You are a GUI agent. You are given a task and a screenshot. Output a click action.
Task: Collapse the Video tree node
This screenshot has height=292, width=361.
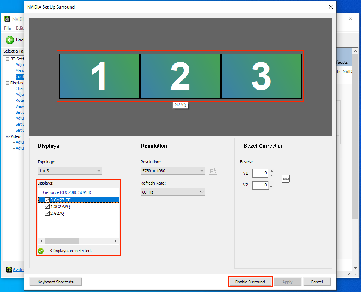point(7,136)
